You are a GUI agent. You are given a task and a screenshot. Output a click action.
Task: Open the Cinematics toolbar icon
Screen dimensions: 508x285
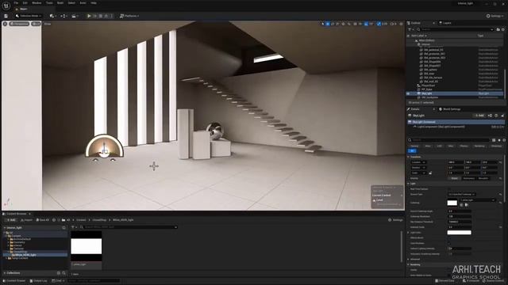[x=75, y=16]
